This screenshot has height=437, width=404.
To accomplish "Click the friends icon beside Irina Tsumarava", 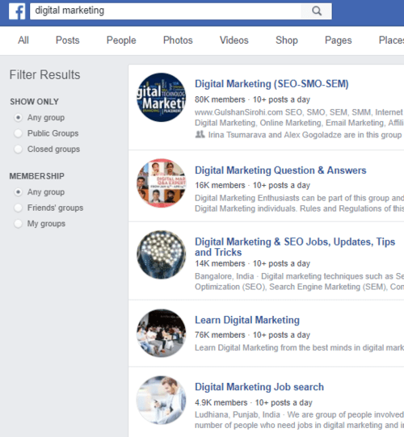I will pos(200,135).
